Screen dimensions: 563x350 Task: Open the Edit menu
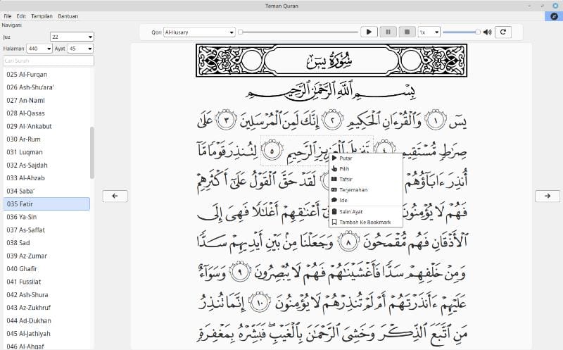[21, 16]
